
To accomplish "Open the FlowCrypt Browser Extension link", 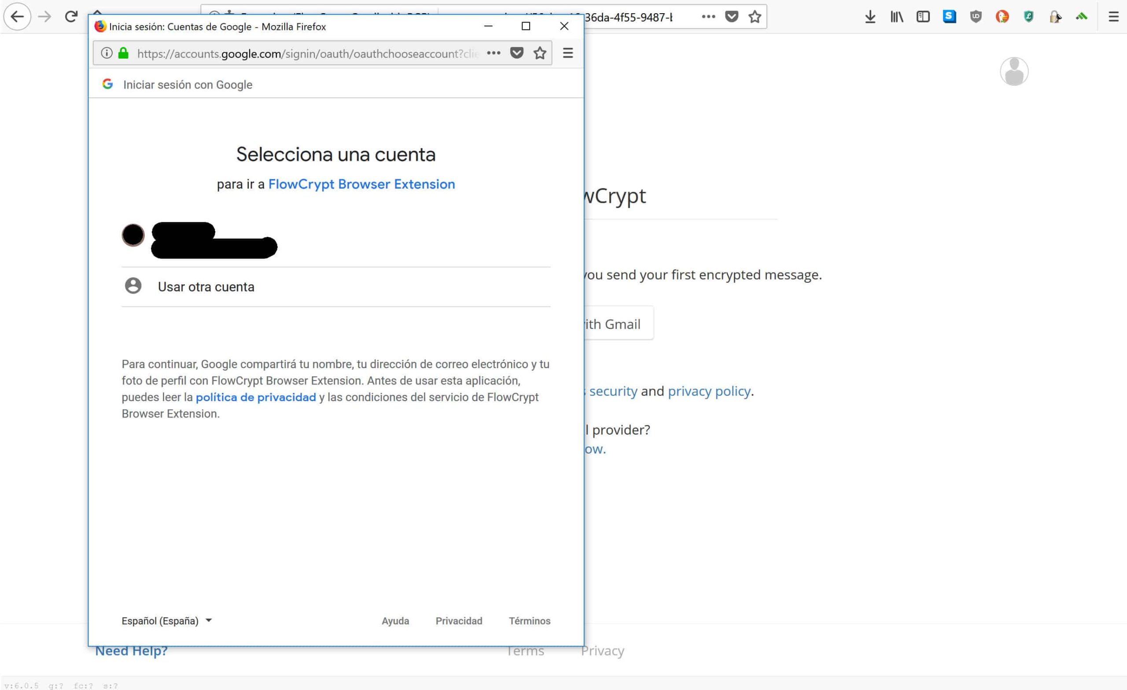I will tap(361, 184).
